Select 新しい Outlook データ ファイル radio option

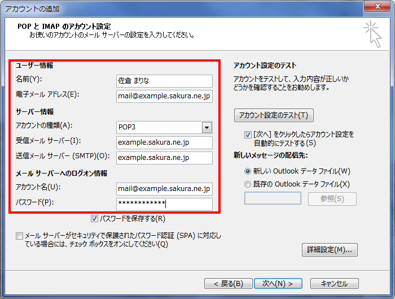pos(248,171)
